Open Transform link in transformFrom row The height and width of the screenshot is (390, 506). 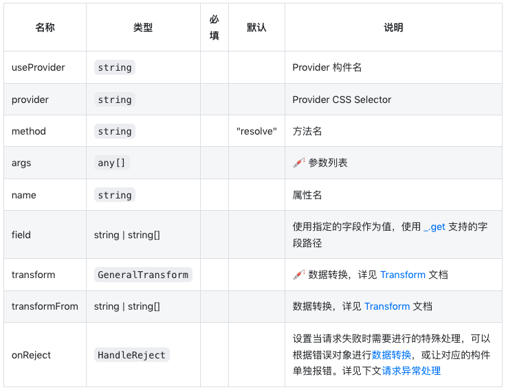387,306
